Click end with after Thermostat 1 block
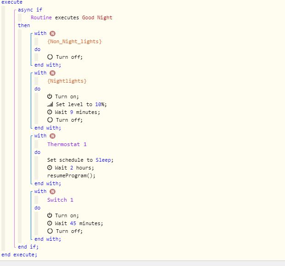Screen dimensions: 285x266 48,183
